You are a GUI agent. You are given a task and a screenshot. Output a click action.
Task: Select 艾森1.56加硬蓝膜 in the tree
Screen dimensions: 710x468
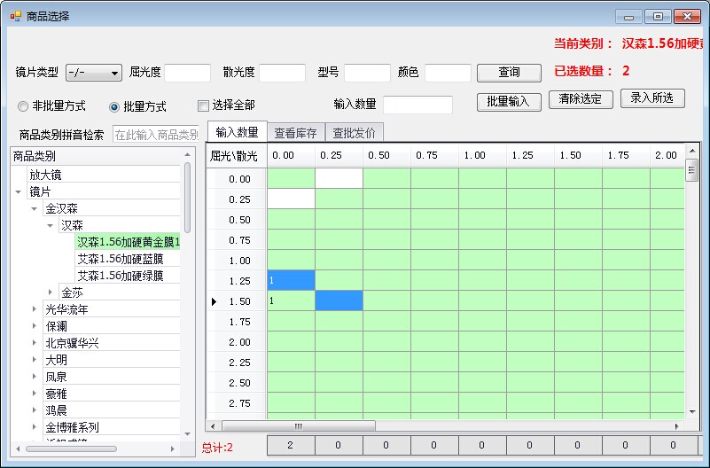tap(120, 259)
